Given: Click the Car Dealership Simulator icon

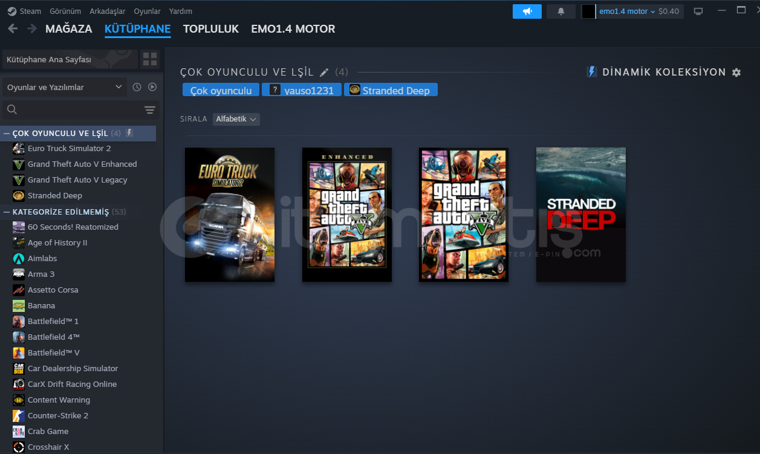Looking at the screenshot, I should click(x=19, y=368).
